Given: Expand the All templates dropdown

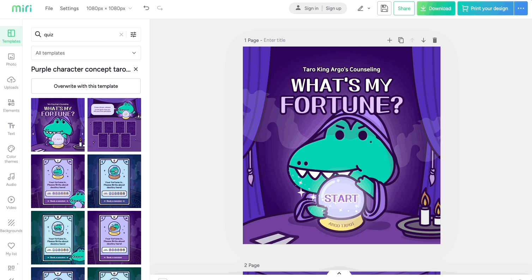Looking at the screenshot, I should [86, 53].
